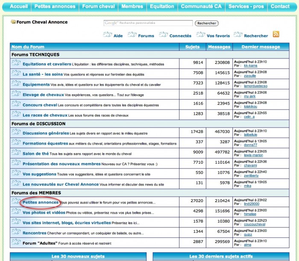This screenshot has height=261, width=299.
Task: Click the forum icon in Formations équestres row
Action: [x=16, y=142]
